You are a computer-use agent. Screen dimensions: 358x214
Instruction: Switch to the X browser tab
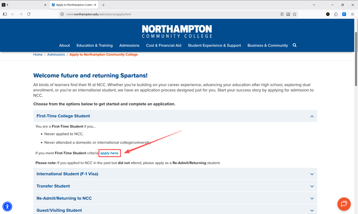24,5
